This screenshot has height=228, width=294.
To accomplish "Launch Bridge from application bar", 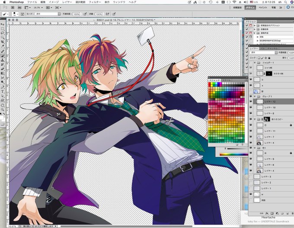I will pyautogui.click(x=13, y=8).
